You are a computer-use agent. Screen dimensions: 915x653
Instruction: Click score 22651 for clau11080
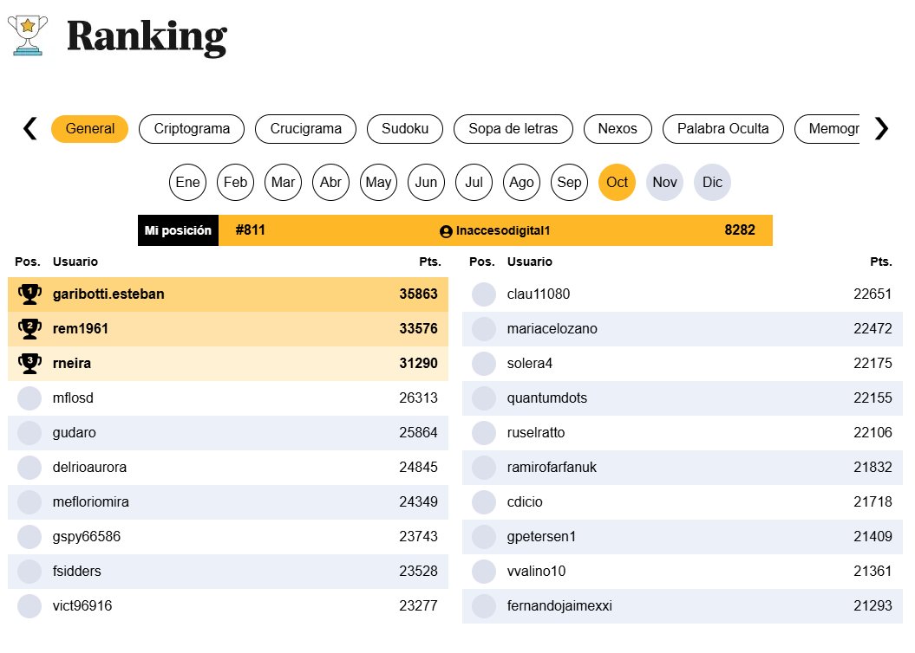click(873, 294)
